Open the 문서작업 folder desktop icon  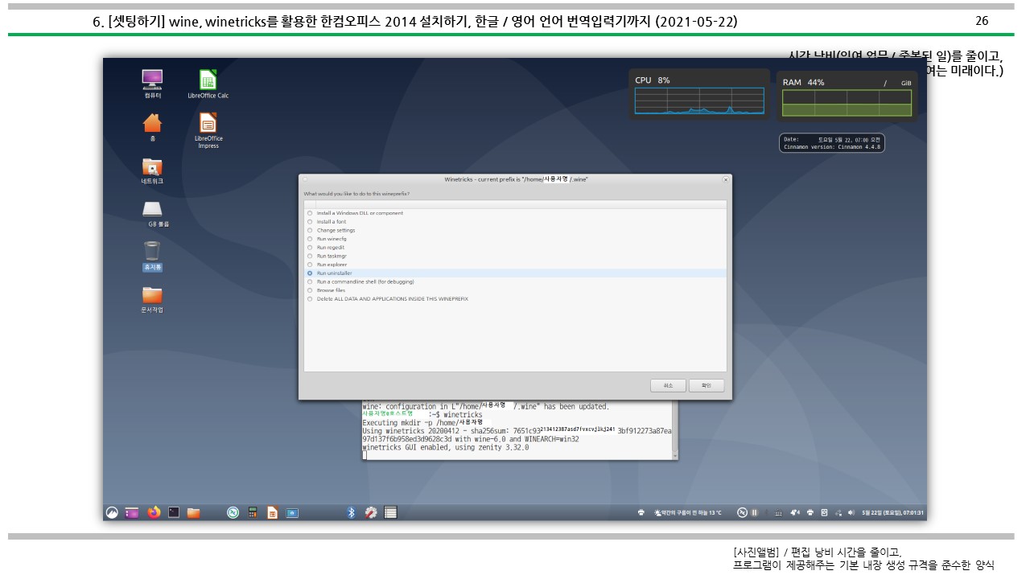(x=152, y=299)
